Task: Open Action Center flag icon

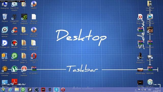Action: click(139, 90)
